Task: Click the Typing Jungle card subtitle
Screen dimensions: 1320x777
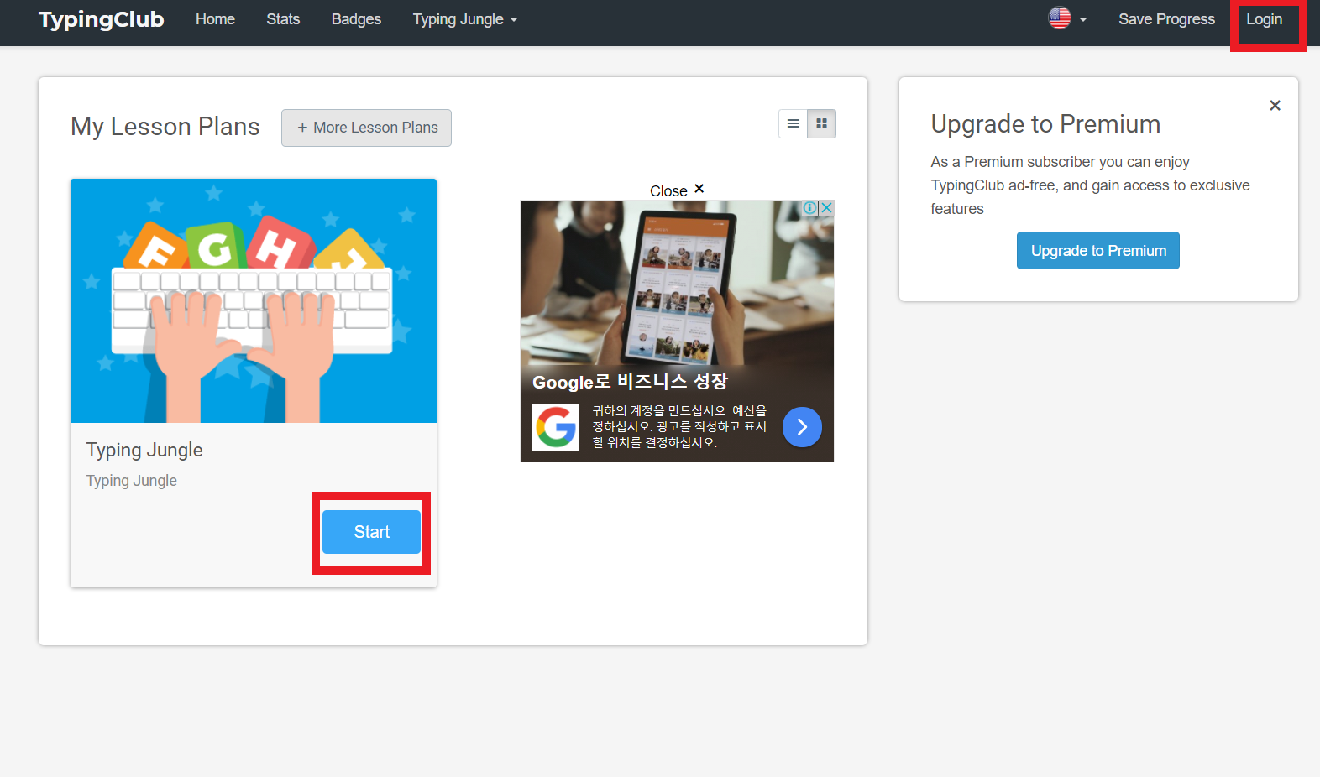Action: tap(132, 481)
